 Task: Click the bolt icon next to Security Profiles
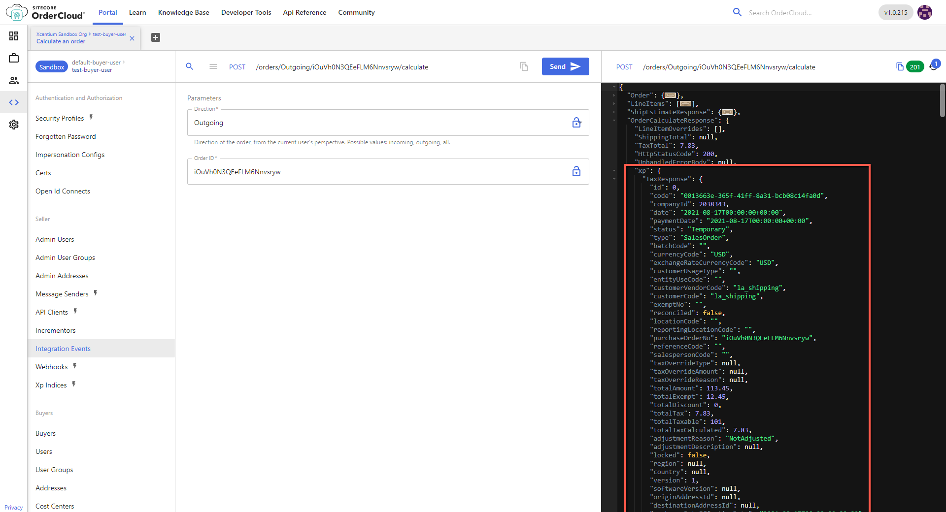[x=91, y=117]
